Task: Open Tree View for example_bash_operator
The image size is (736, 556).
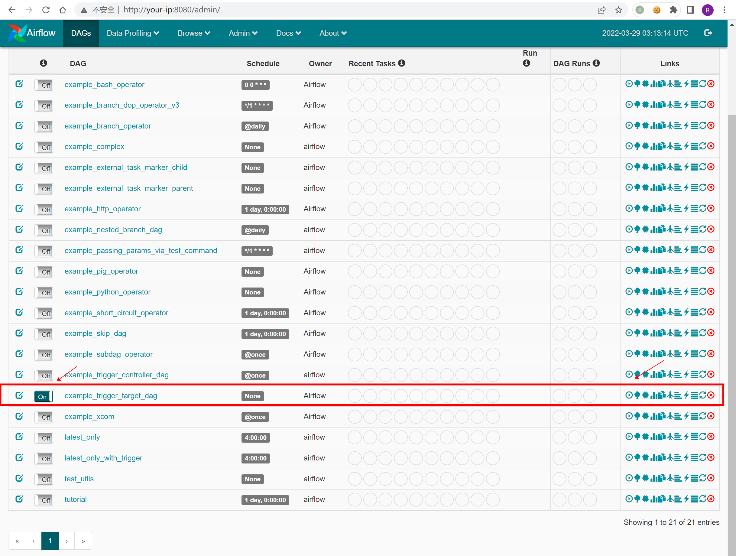Action: (637, 84)
